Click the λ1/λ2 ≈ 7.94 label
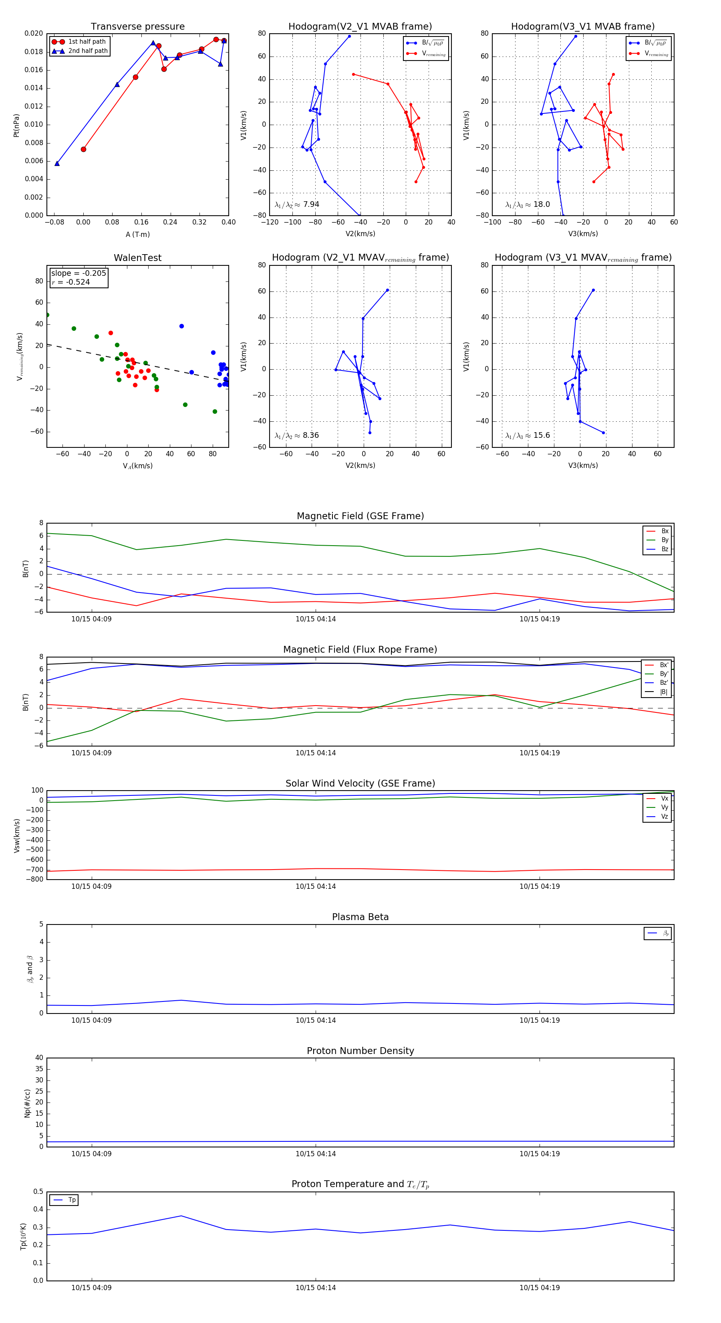This screenshot has width=721, height=1323. click(296, 204)
